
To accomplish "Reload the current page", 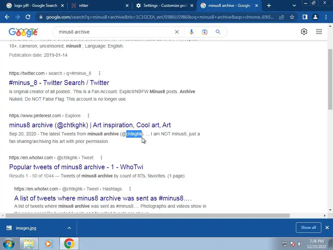I will click(28, 17).
